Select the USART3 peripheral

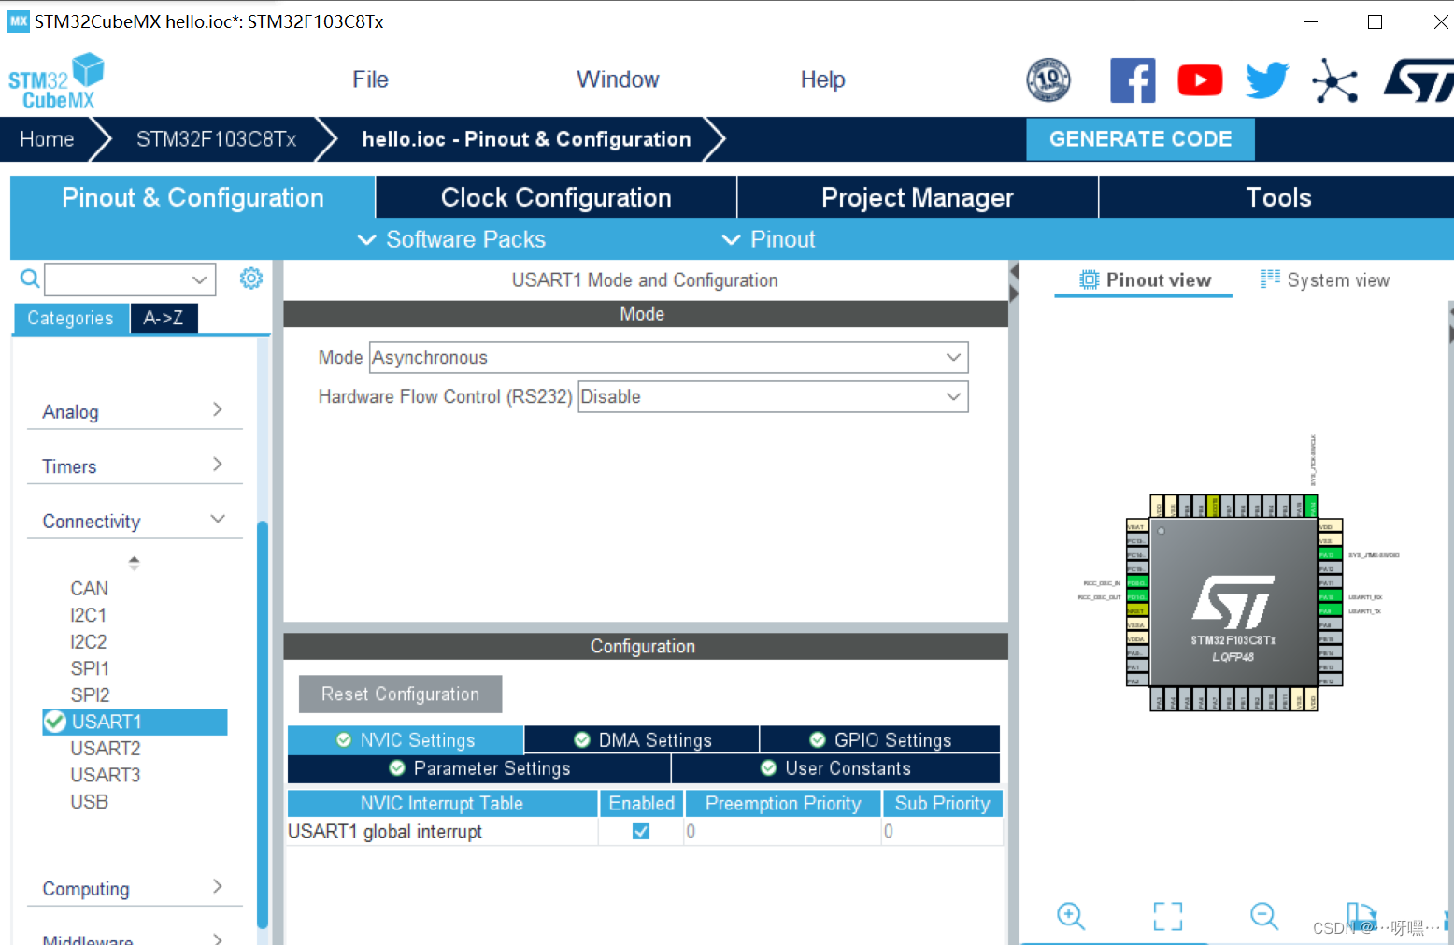click(x=106, y=775)
